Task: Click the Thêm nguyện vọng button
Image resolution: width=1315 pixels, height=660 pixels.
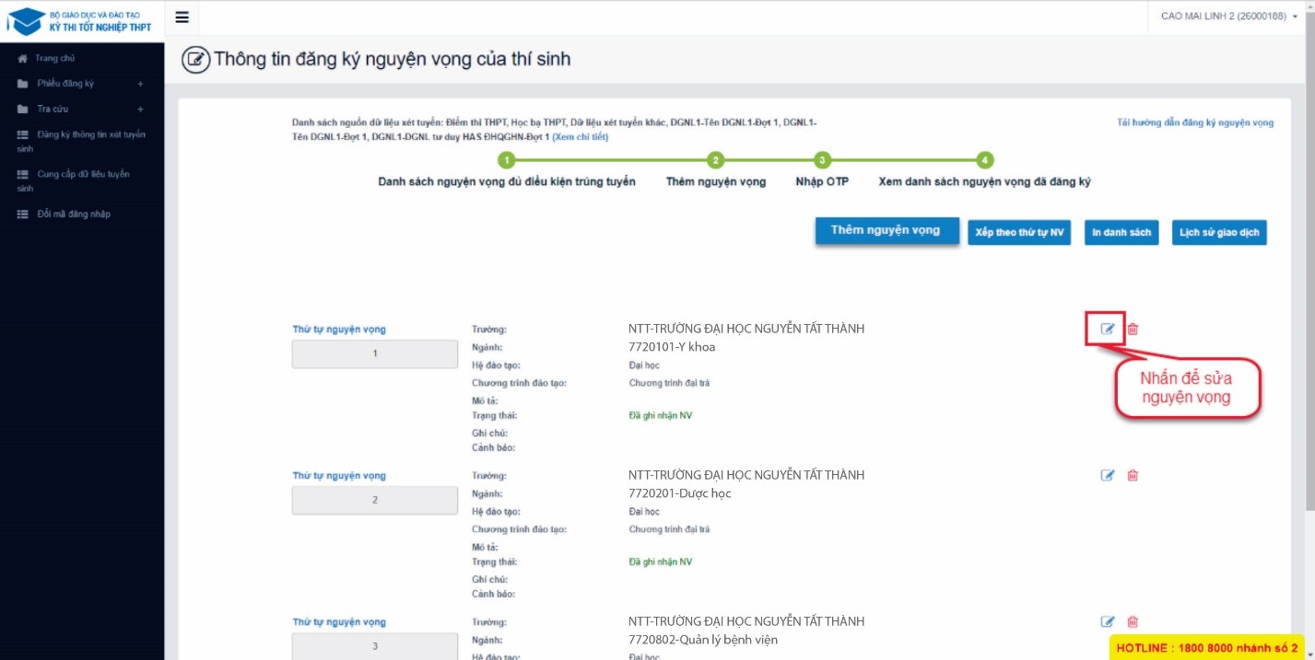Action: tap(886, 231)
